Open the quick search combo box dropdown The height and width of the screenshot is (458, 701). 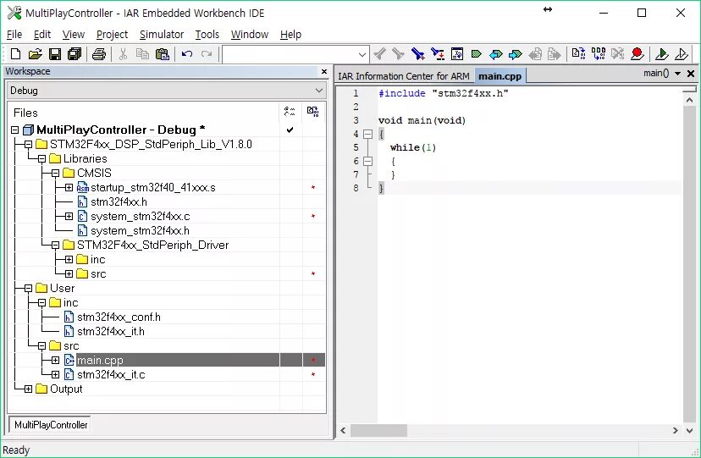(x=362, y=54)
